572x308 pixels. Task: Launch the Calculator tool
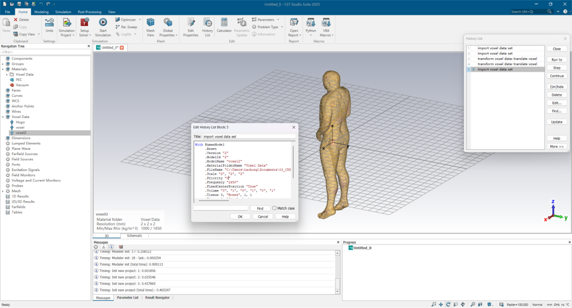224,25
